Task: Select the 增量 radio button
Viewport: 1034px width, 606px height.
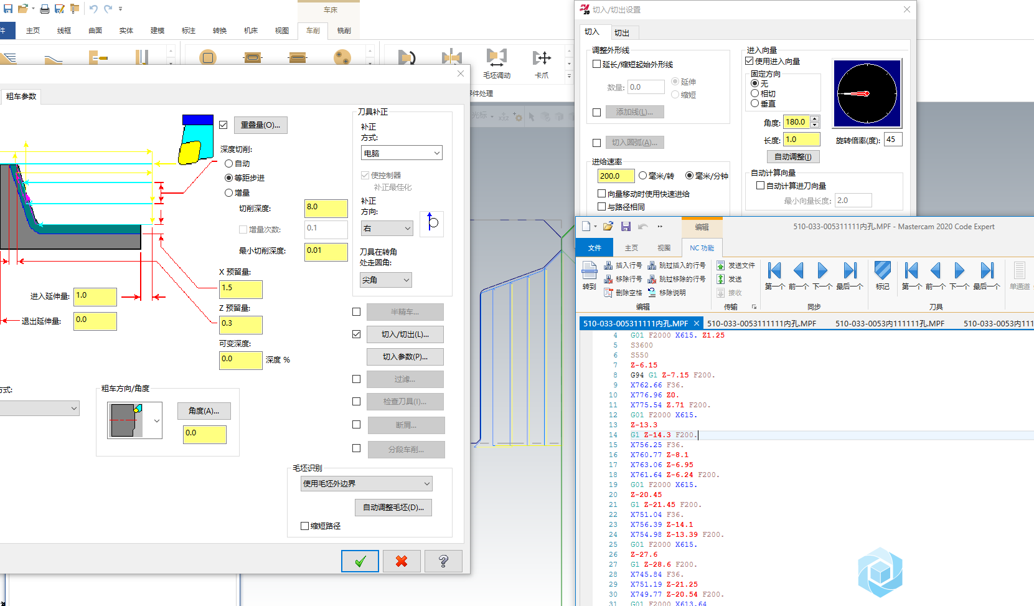Action: [x=229, y=192]
